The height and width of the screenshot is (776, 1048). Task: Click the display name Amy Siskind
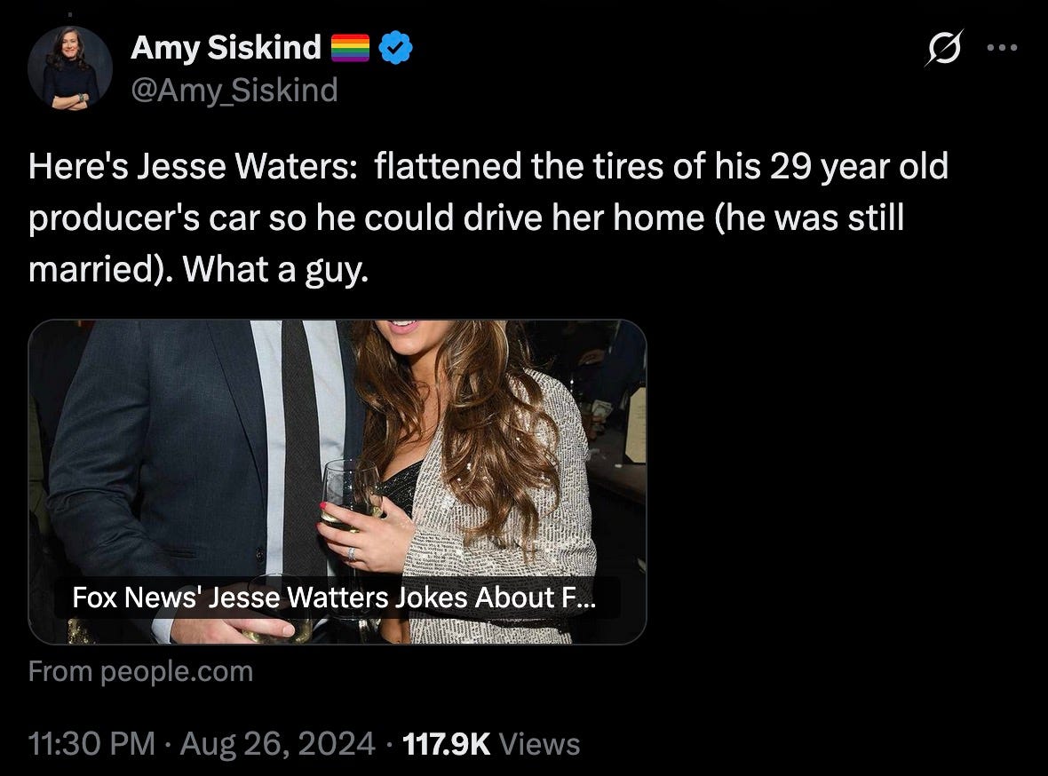click(226, 47)
